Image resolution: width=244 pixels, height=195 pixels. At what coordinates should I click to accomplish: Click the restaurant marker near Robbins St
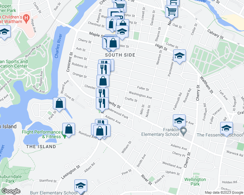[x=104, y=70]
